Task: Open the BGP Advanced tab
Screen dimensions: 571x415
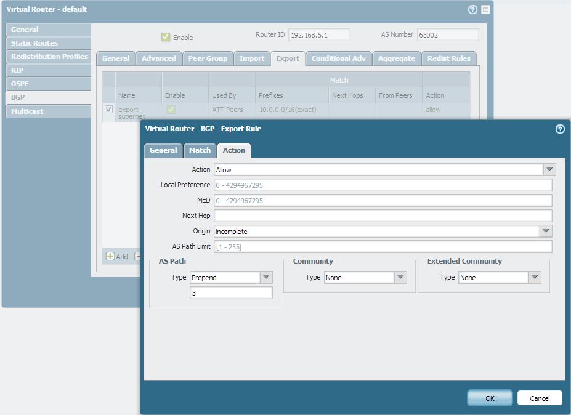Action: pos(159,58)
